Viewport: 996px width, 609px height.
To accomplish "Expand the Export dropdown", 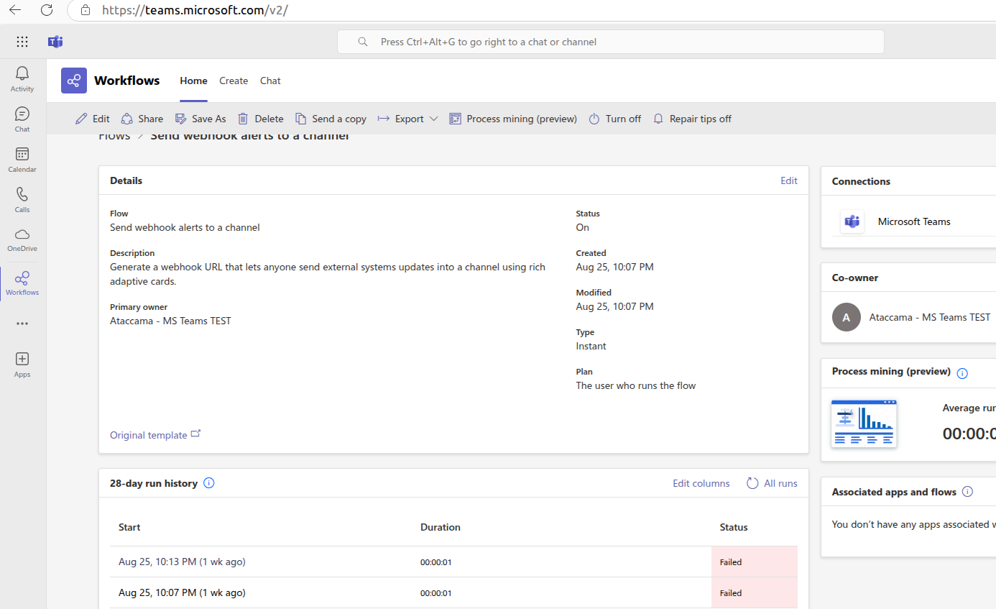I will [x=408, y=119].
